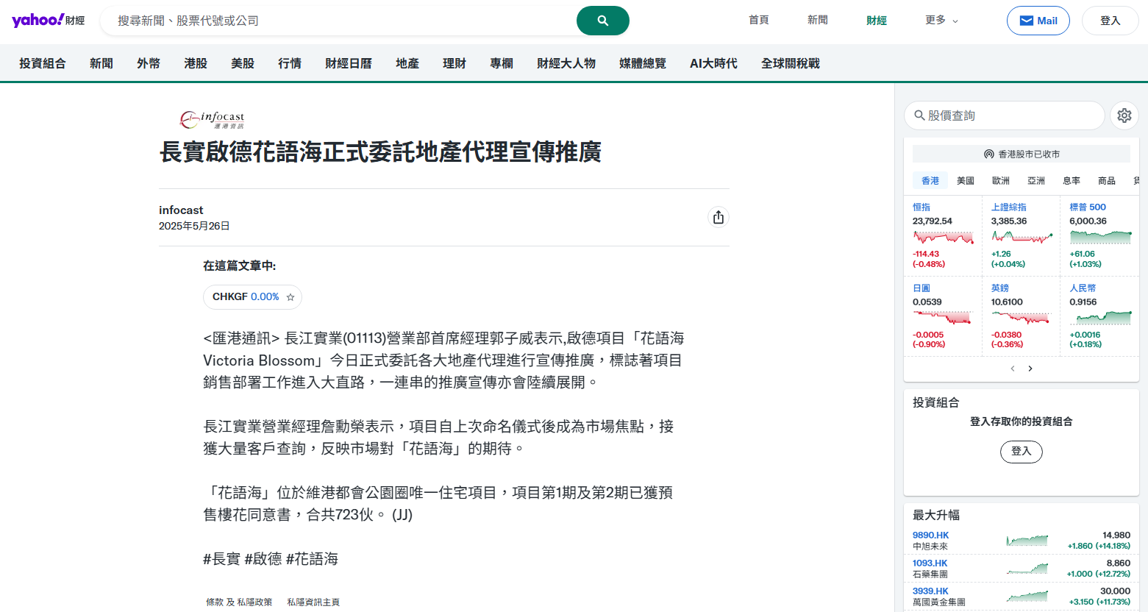Open 財經大人物 in the navigation bar
Screen dimensions: 1148x612
[566, 63]
